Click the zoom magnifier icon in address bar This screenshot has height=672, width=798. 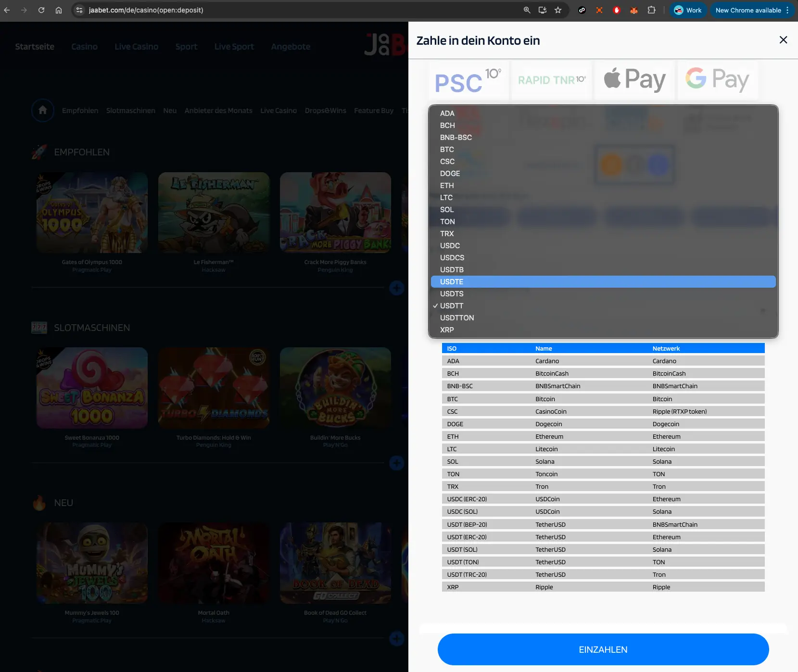527,10
